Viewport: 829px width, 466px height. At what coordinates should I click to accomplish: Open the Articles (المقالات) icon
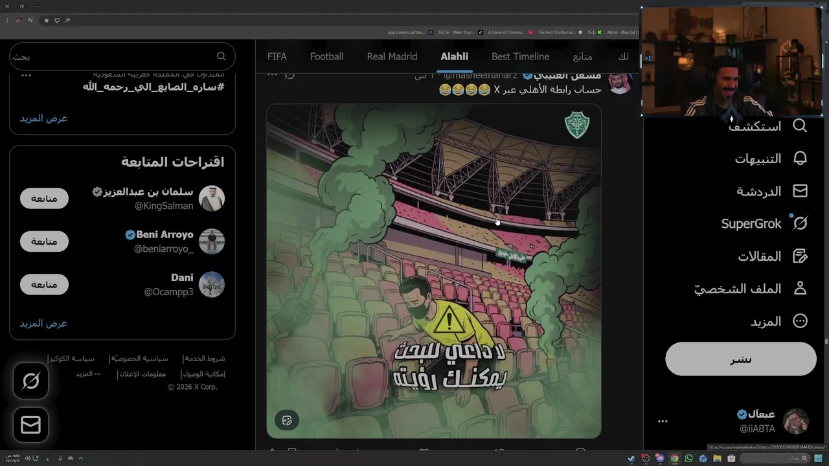tap(801, 256)
